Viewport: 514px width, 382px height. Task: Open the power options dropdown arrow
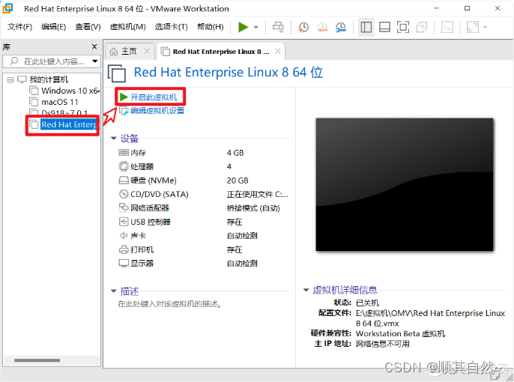256,27
